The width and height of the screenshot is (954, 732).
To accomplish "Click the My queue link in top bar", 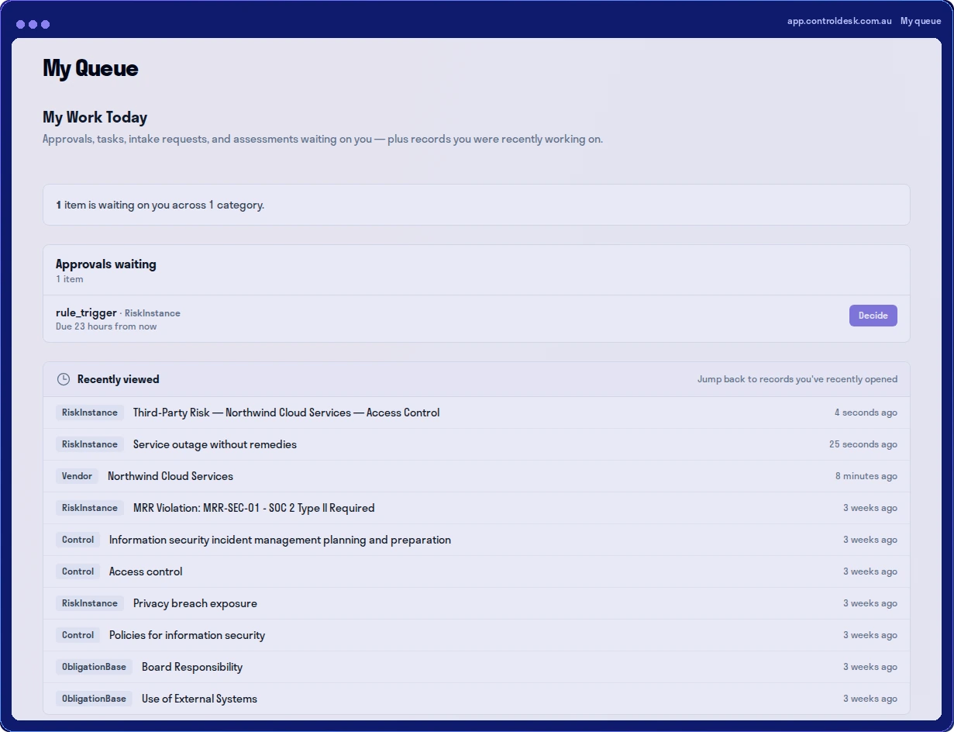I will [921, 21].
